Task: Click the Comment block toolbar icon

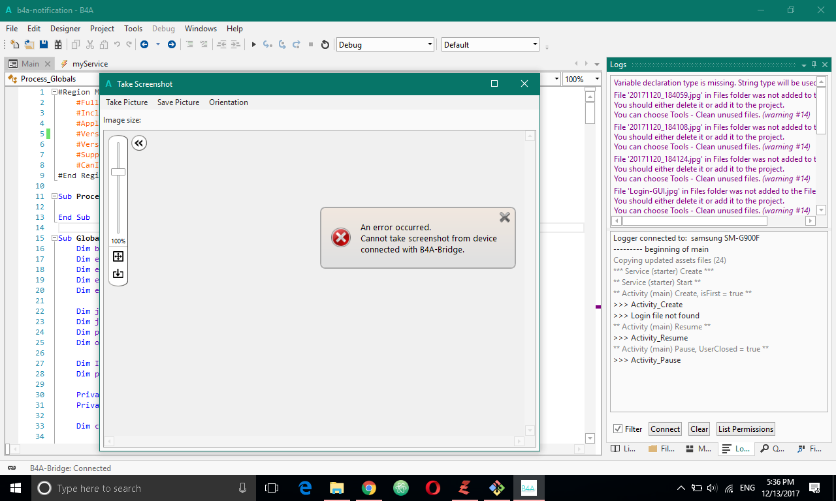Action: [189, 44]
